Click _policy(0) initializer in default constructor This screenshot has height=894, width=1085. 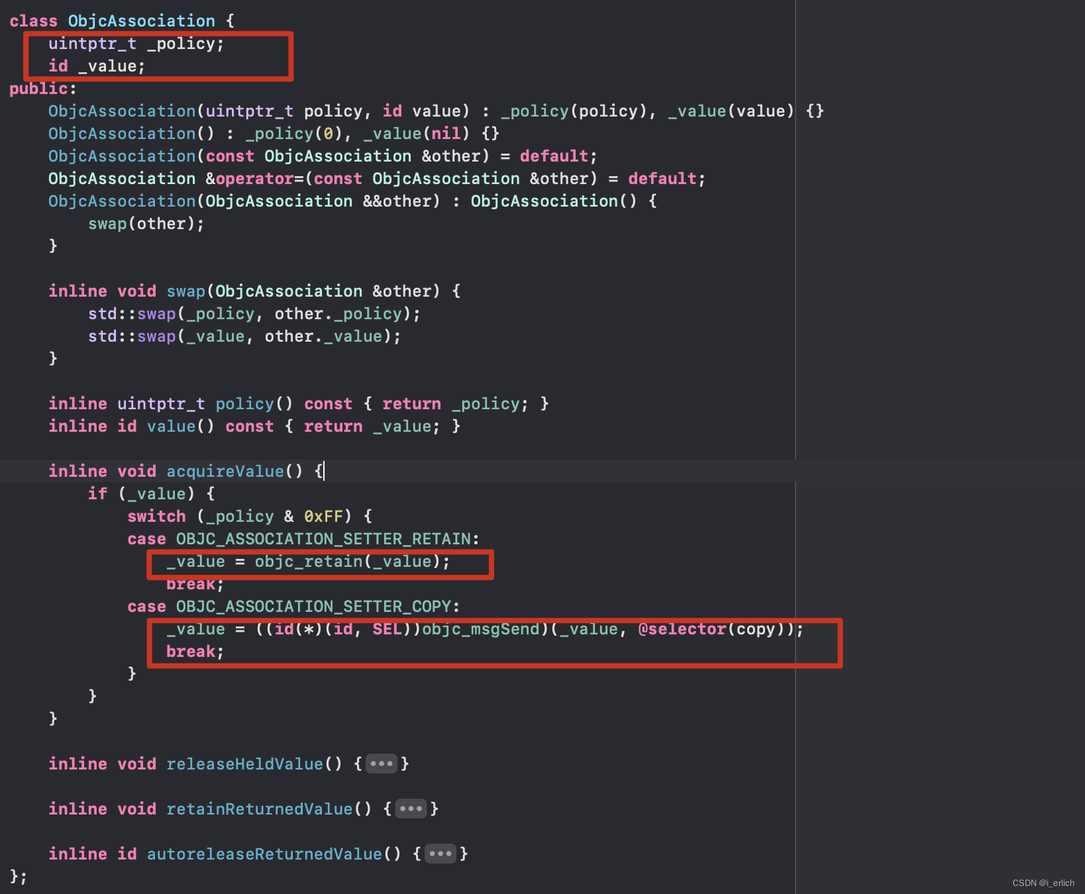pos(293,134)
